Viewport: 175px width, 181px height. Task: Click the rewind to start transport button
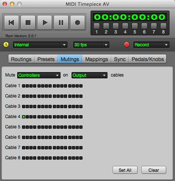(x=11, y=22)
